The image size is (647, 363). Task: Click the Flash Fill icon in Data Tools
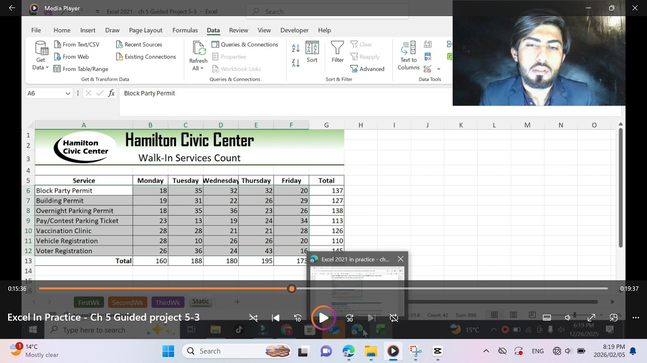(x=428, y=44)
